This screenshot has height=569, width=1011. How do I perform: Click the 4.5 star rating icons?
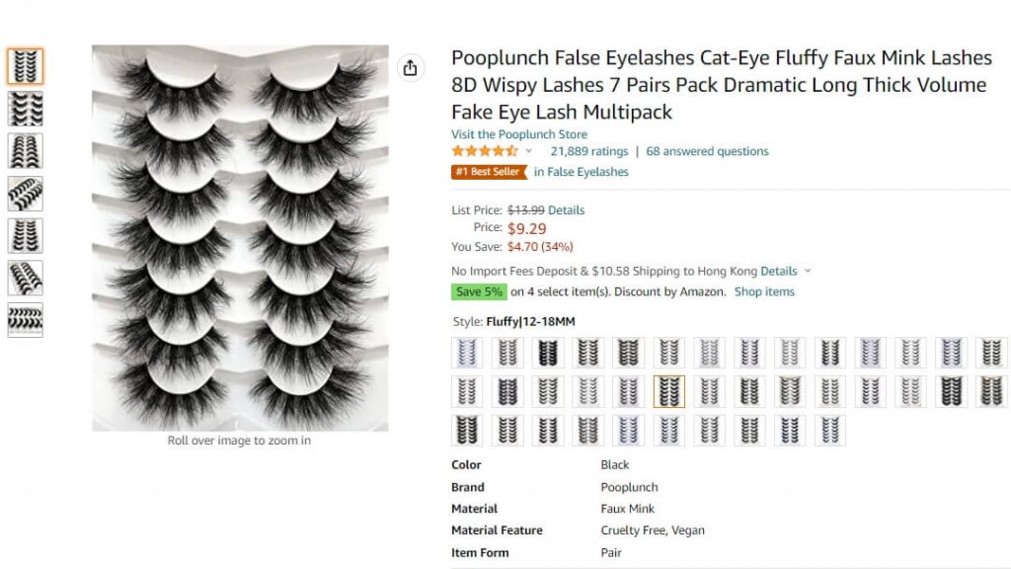tap(484, 151)
